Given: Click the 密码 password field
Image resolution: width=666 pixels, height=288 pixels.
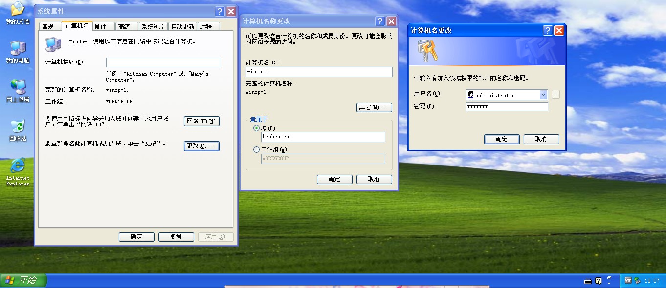Looking at the screenshot, I should point(507,107).
